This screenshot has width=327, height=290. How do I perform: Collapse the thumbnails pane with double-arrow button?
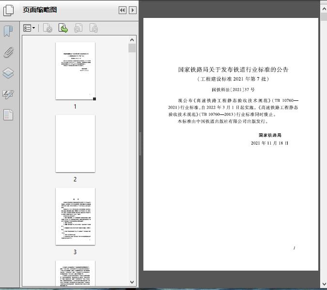coord(123,10)
